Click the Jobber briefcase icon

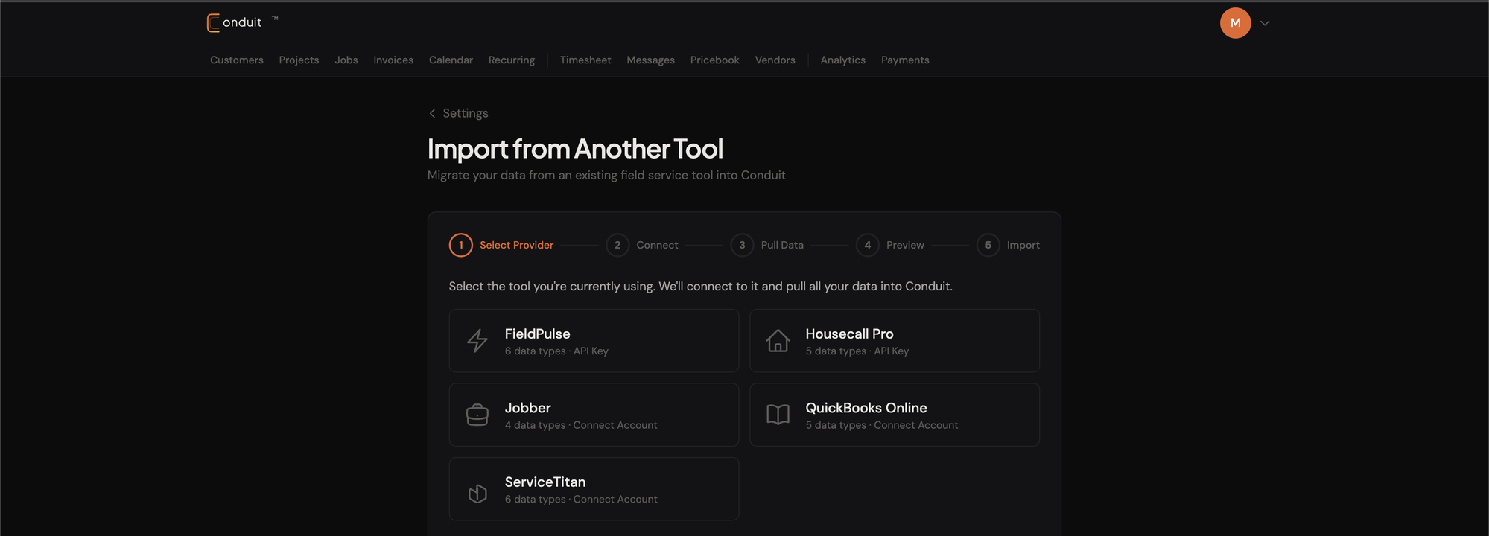click(x=477, y=415)
